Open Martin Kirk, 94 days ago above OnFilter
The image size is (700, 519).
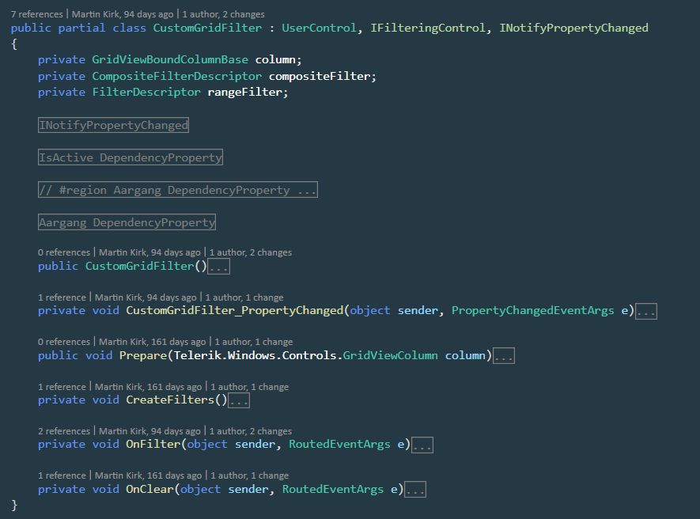click(x=149, y=431)
